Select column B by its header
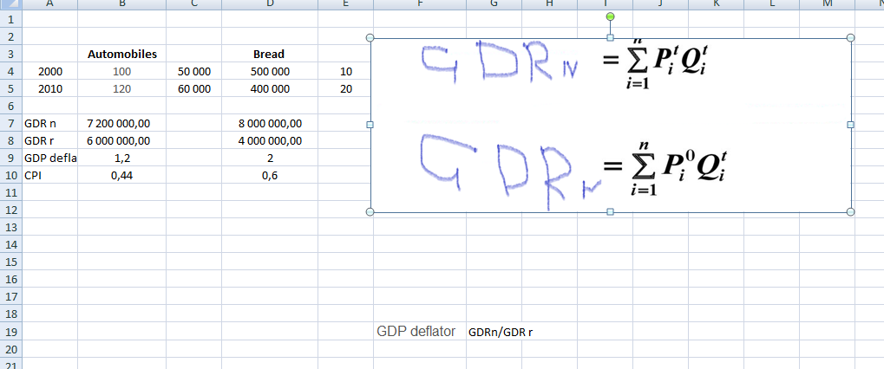 point(121,3)
